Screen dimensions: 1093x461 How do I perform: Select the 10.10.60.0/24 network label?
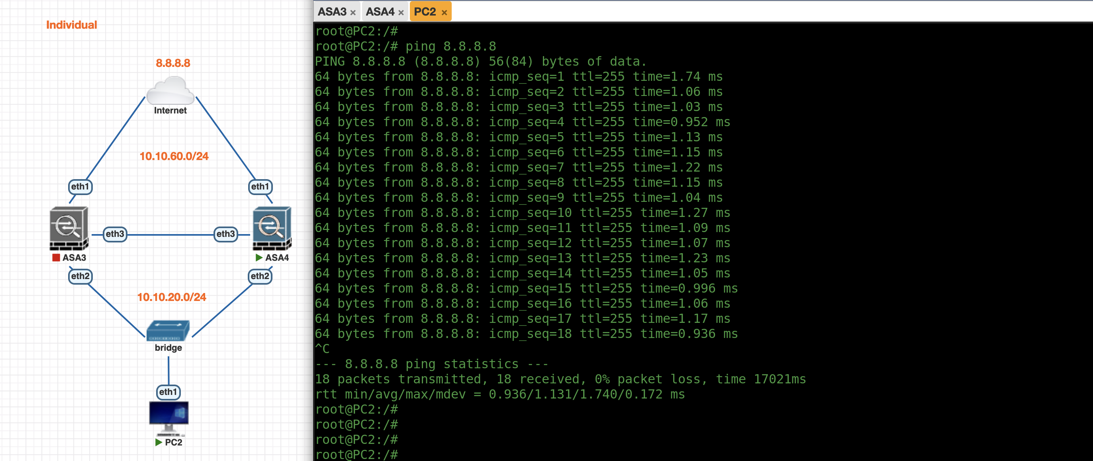tap(174, 156)
